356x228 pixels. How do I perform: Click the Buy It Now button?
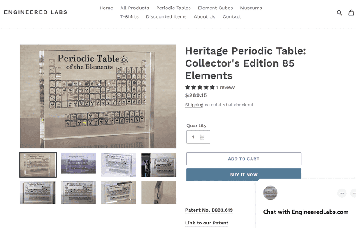coord(243,175)
